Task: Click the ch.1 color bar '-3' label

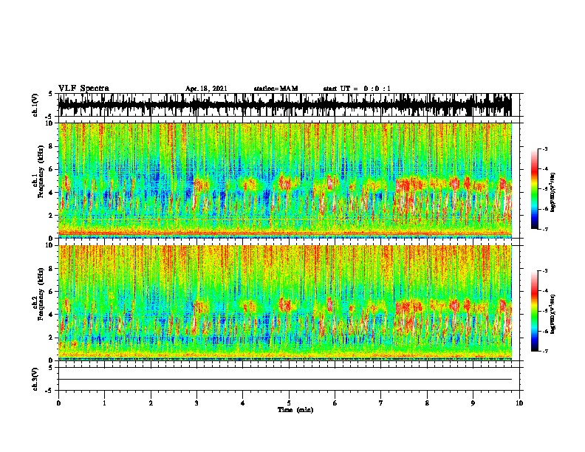Action: (545, 148)
